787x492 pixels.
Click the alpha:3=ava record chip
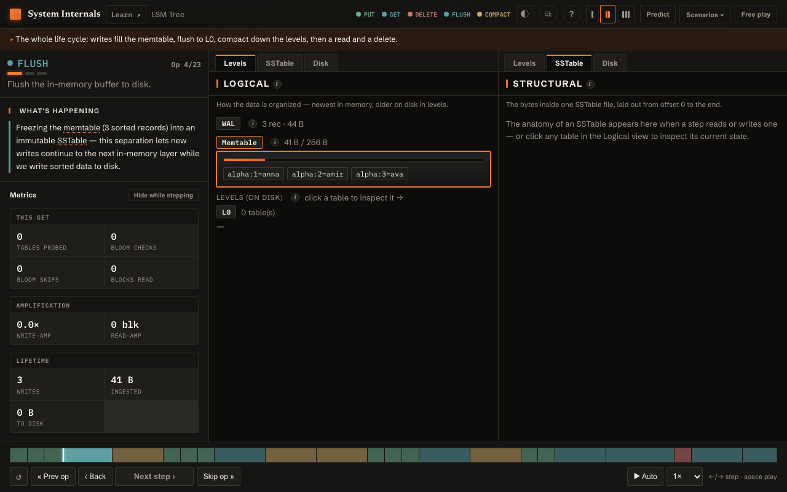point(379,174)
